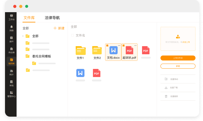The height and width of the screenshot is (121, 203).
Task: Click the red close window button
Action: click(15, 6)
